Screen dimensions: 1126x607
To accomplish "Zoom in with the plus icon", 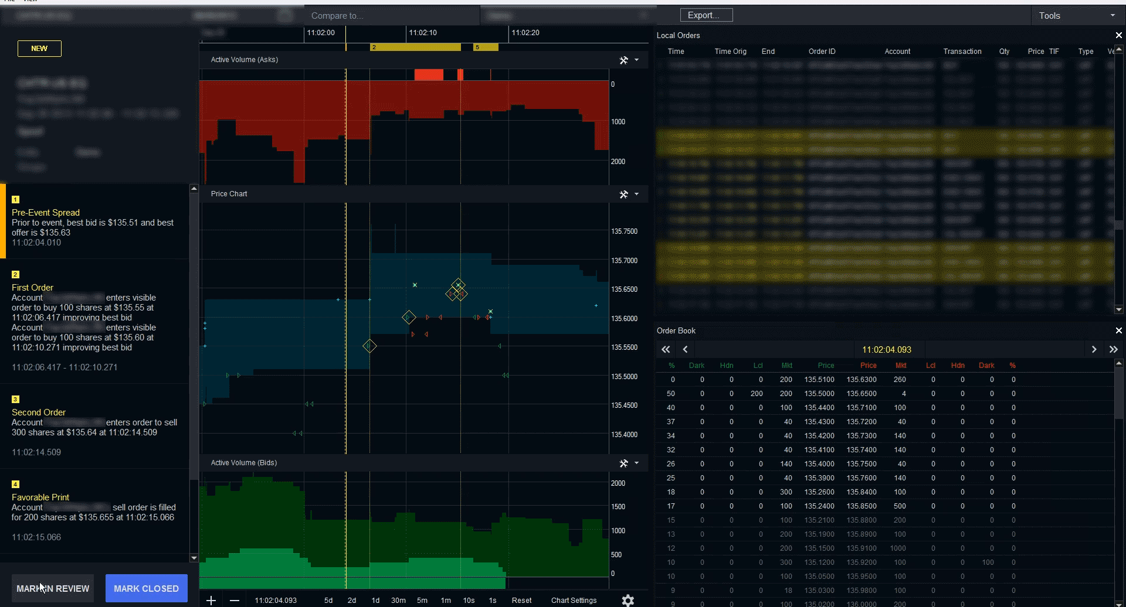I will tap(211, 600).
